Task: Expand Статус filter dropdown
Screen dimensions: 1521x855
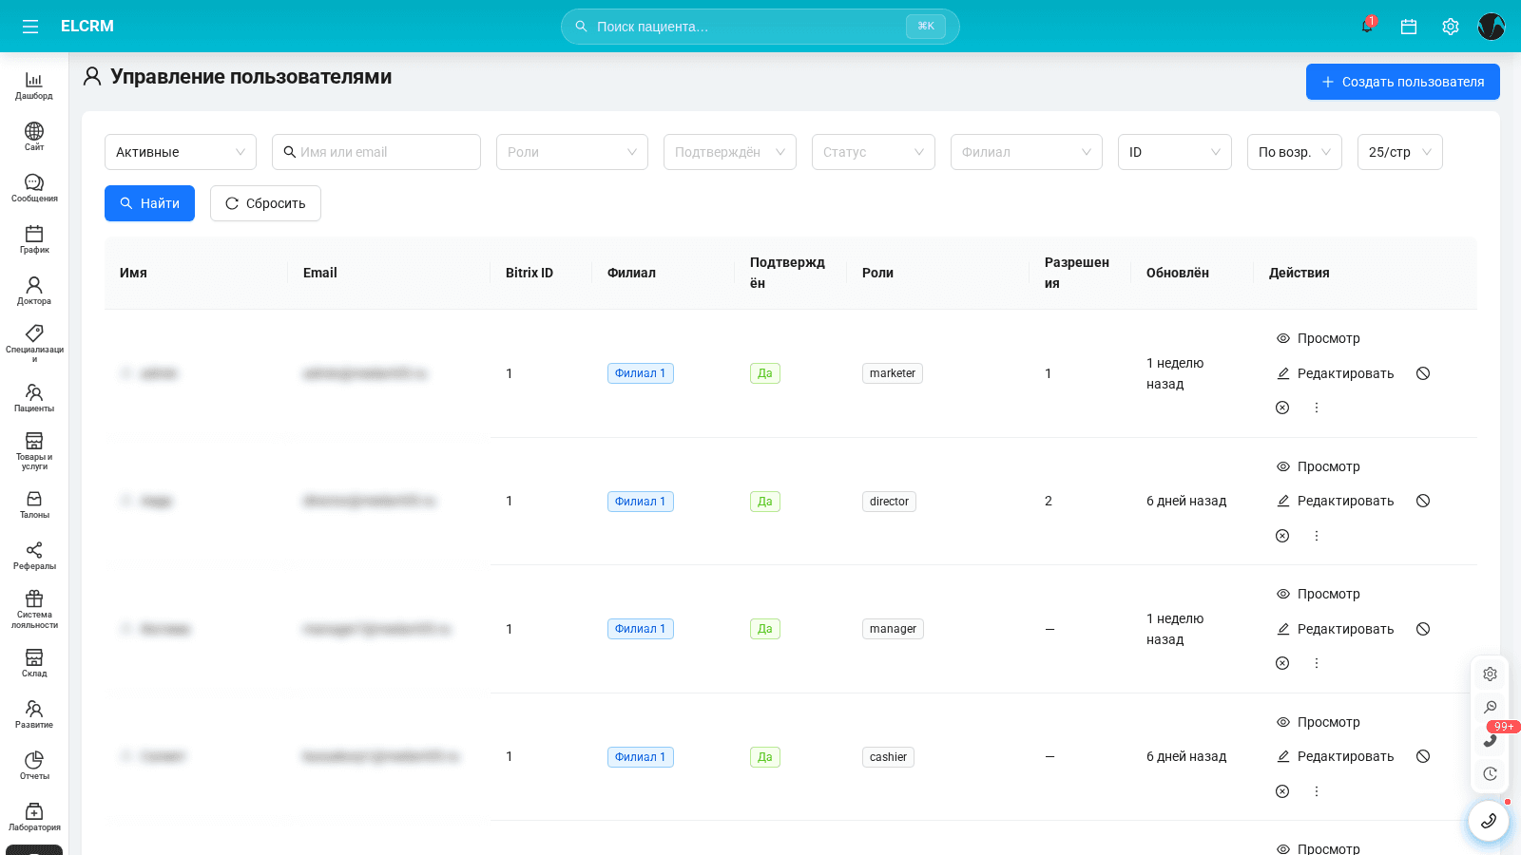Action: tap(874, 152)
